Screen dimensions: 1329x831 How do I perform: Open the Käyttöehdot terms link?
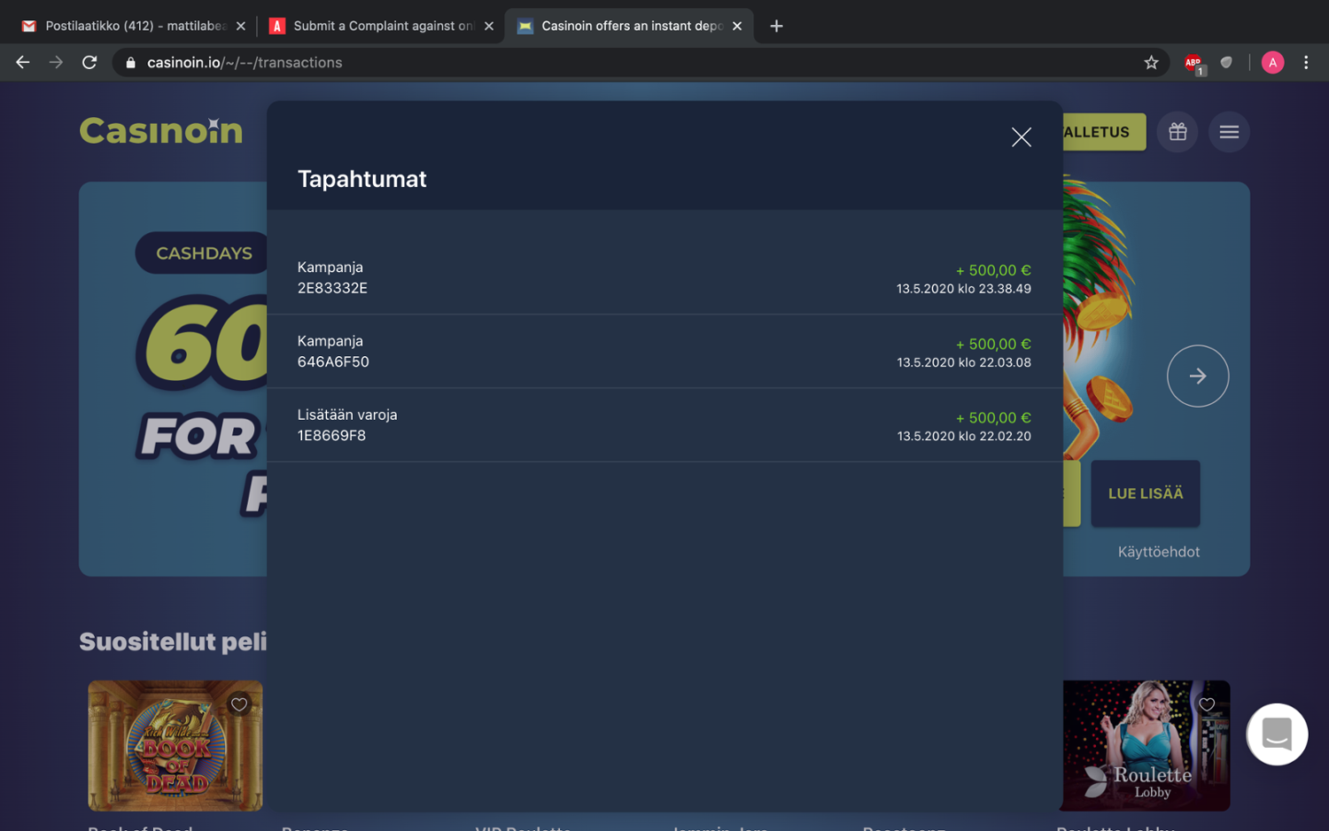tap(1158, 552)
